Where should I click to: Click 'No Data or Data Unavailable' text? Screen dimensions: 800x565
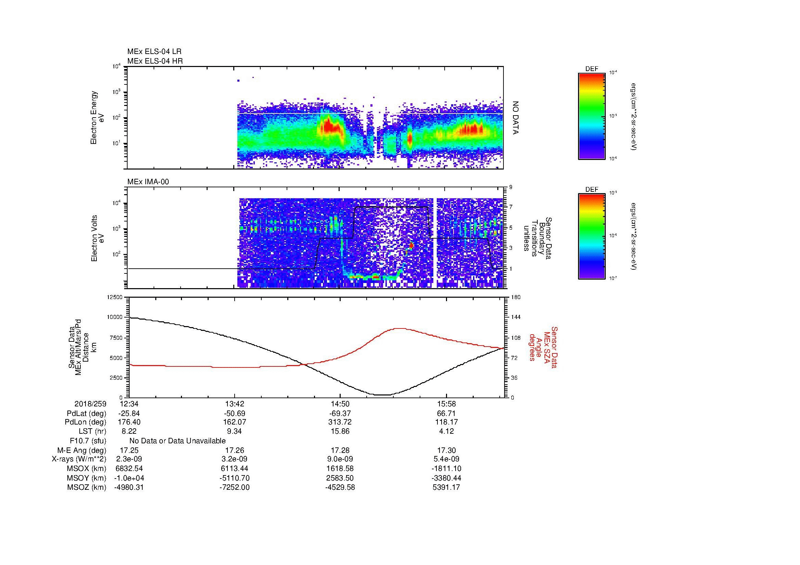tap(178, 441)
